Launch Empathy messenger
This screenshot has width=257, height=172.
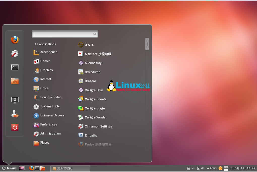tap(88, 136)
